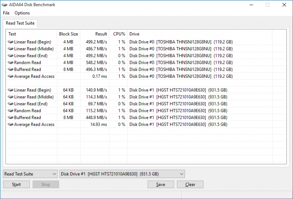
Task: Click the Save button
Action: point(160,184)
